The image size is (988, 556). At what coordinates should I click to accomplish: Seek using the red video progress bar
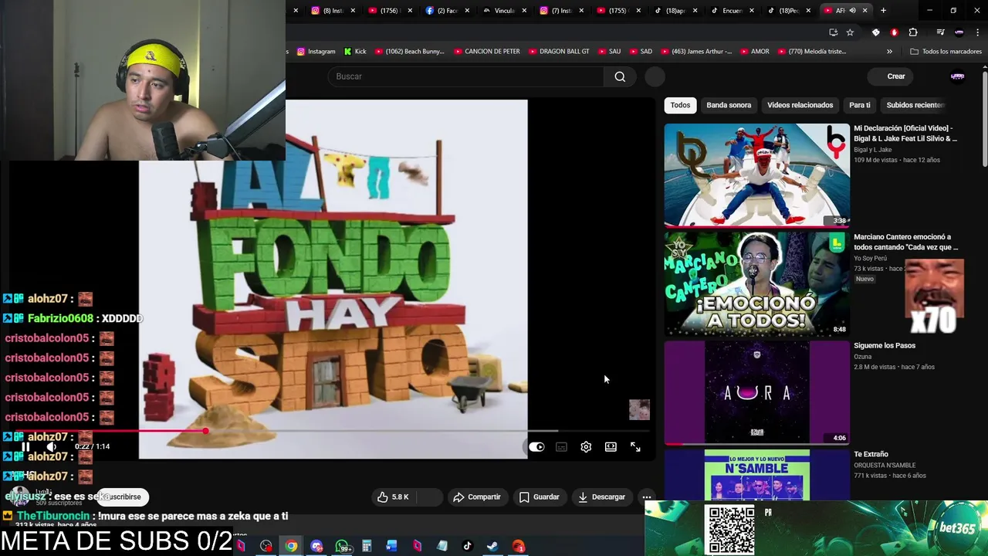[332, 431]
